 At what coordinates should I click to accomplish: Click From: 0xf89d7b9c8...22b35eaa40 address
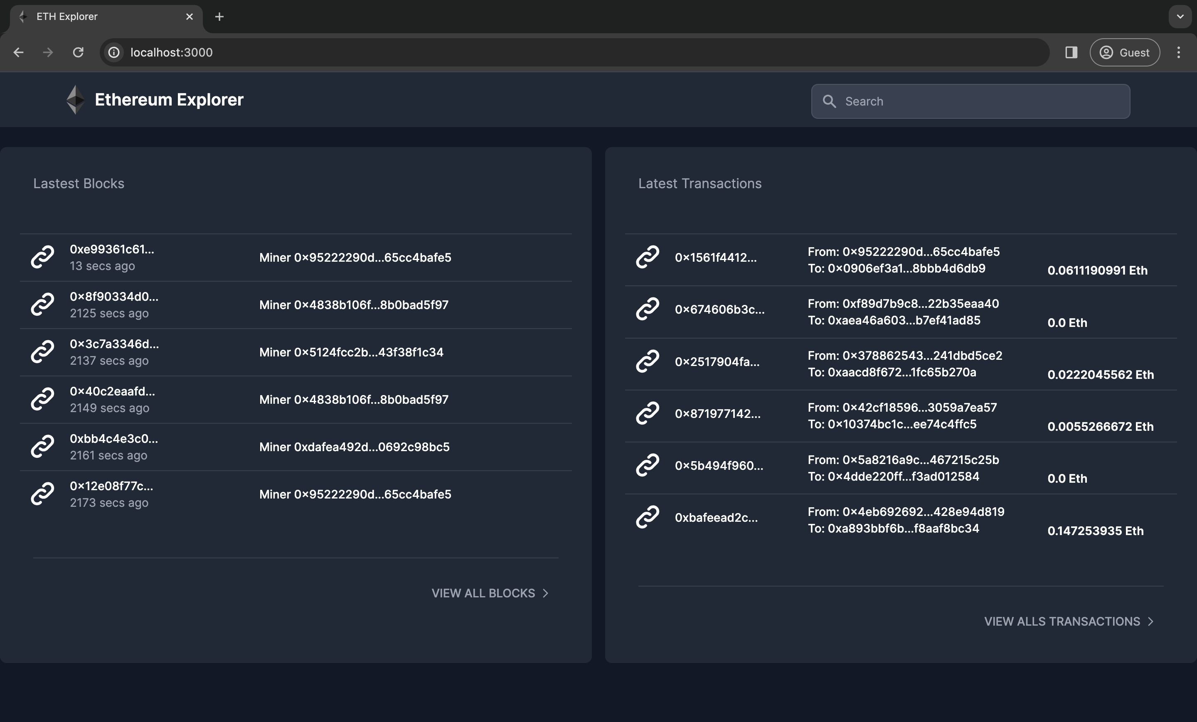[x=903, y=303]
